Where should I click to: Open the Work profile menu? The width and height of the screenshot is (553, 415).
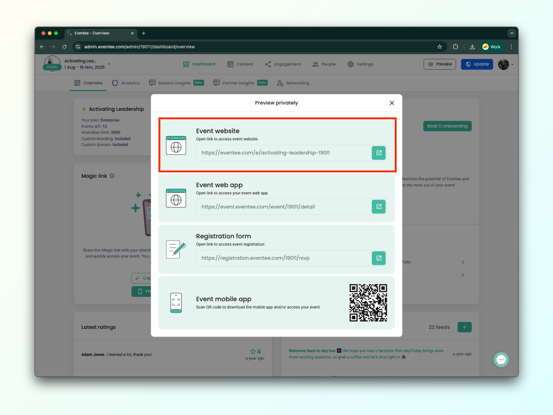[x=491, y=47]
